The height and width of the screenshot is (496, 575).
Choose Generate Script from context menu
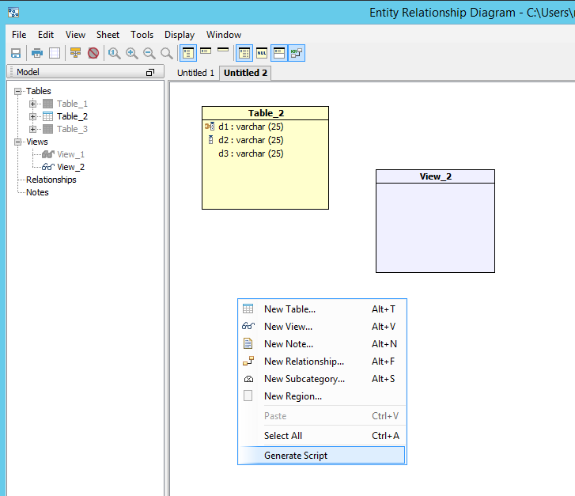click(296, 455)
